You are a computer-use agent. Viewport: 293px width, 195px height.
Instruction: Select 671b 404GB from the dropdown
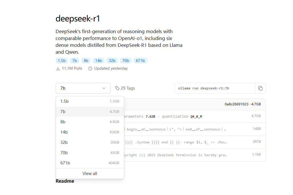click(x=90, y=163)
